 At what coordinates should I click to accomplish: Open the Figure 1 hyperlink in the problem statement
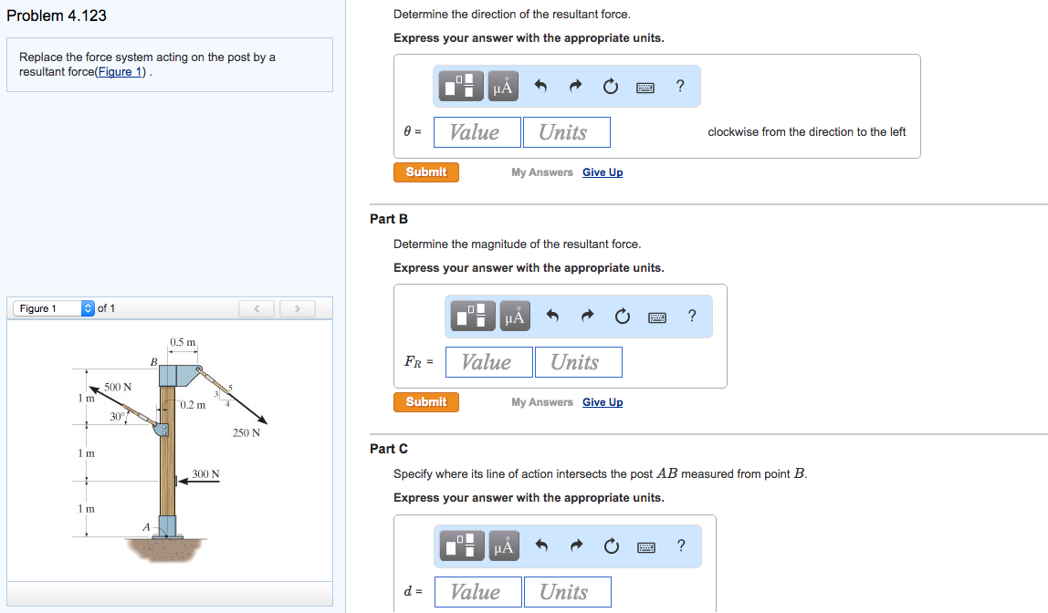pos(120,71)
